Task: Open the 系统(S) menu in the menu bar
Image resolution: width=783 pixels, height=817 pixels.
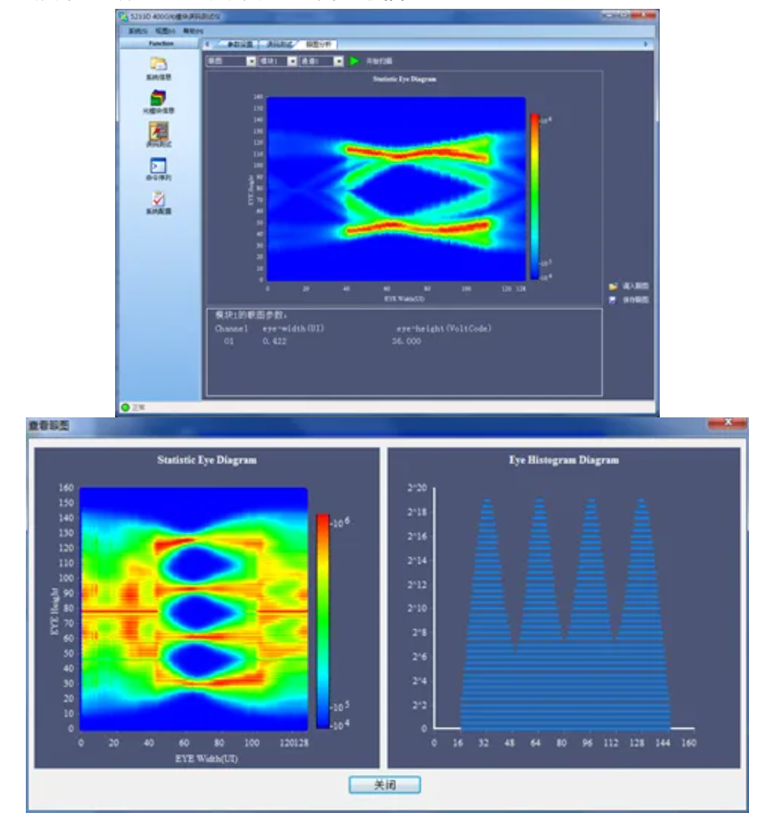Action: pyautogui.click(x=138, y=31)
